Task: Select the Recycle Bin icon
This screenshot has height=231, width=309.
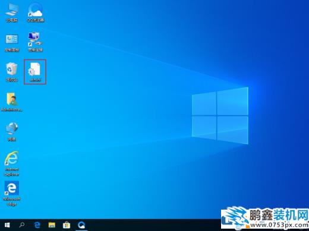Action: [x=12, y=72]
